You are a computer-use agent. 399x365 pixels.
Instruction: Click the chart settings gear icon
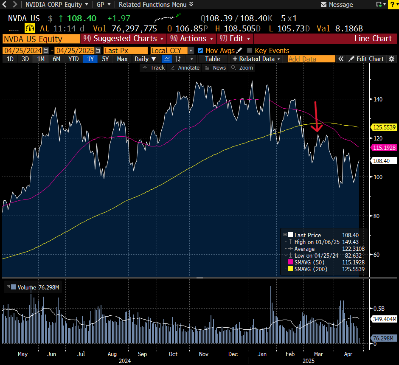pos(391,59)
